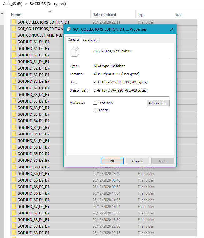Click the GOTUHD_S7_D3_B5 folder name
This screenshot has width=204, height=238.
point(33,213)
